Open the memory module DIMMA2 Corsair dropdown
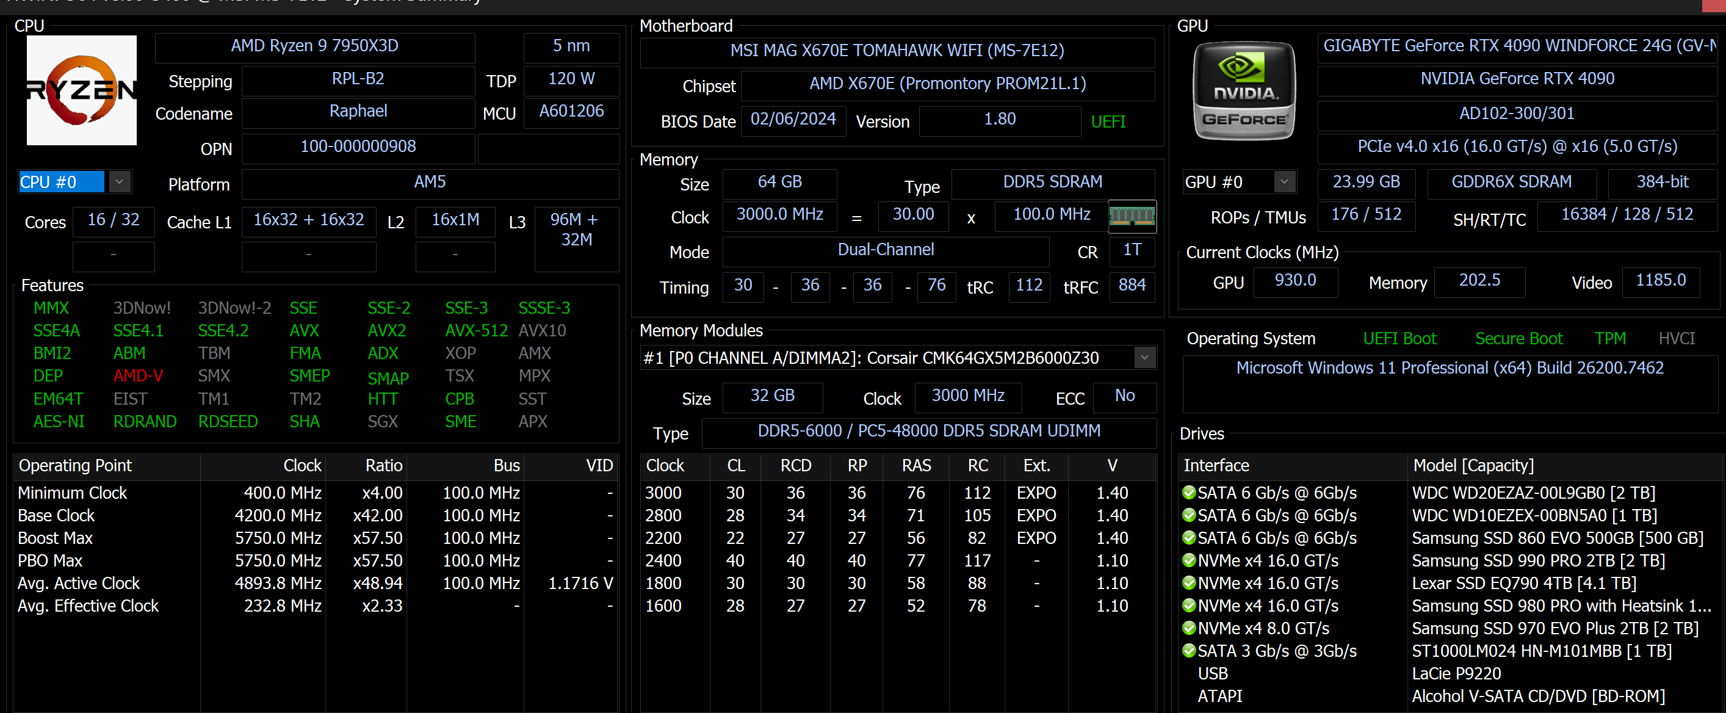Viewport: 1726px width, 713px height. [1144, 358]
